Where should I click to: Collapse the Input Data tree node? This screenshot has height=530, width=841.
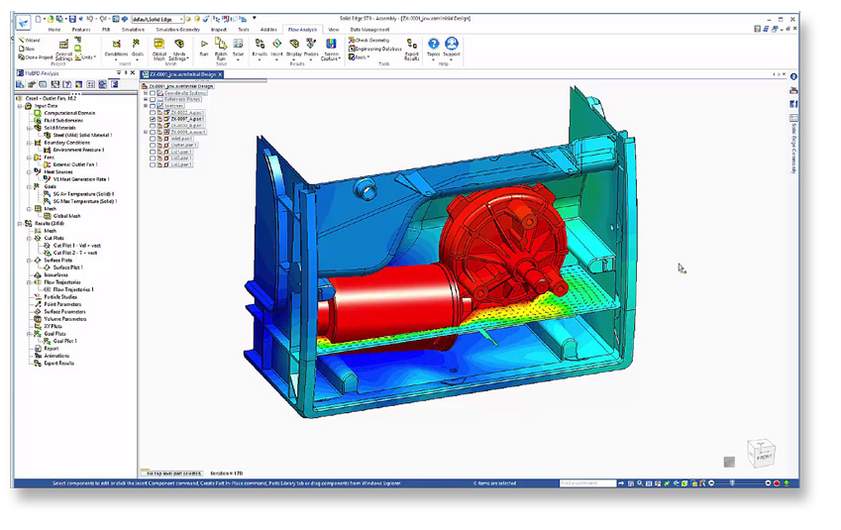click(x=20, y=106)
